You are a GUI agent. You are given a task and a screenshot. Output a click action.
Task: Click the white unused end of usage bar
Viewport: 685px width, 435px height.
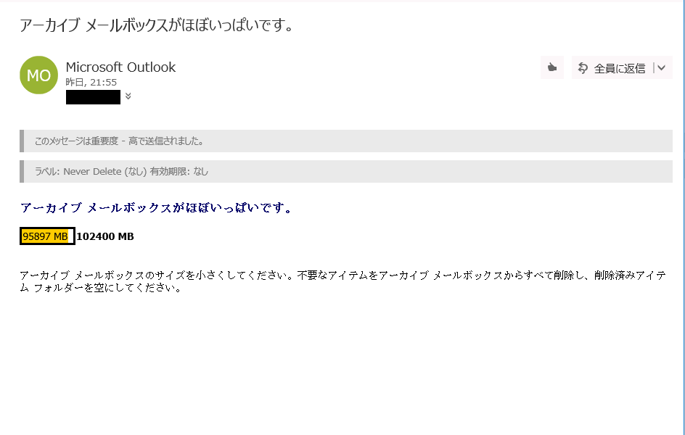click(71, 236)
